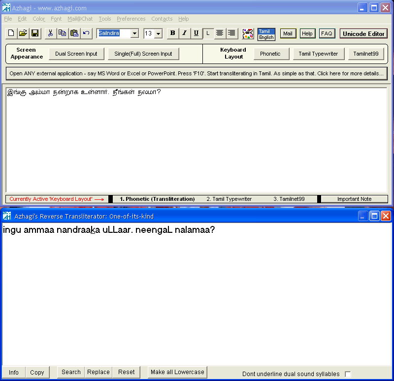Maximize the Reverse Transliterator window

click(x=374, y=216)
